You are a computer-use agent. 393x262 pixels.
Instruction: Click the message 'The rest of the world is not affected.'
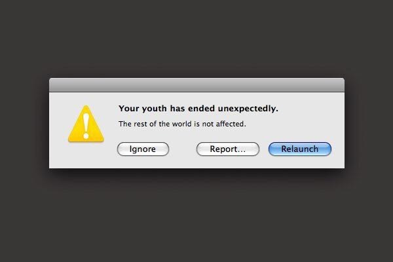[182, 124]
